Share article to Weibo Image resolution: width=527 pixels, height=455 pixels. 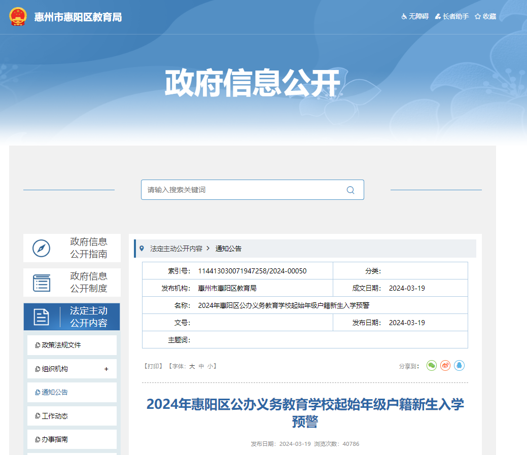[445, 365]
